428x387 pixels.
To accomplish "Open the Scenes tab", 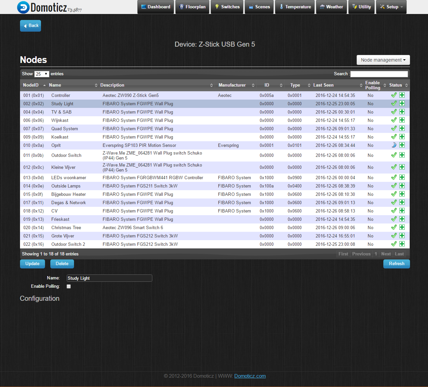I will pyautogui.click(x=259, y=7).
